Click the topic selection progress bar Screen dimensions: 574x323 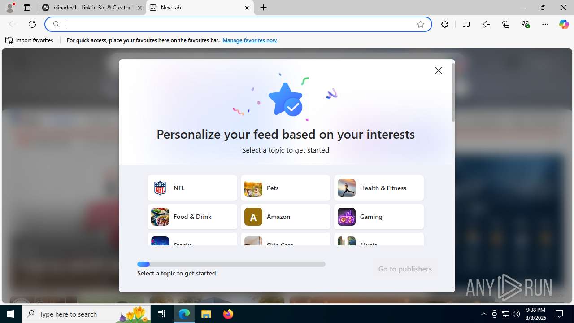coord(231,264)
